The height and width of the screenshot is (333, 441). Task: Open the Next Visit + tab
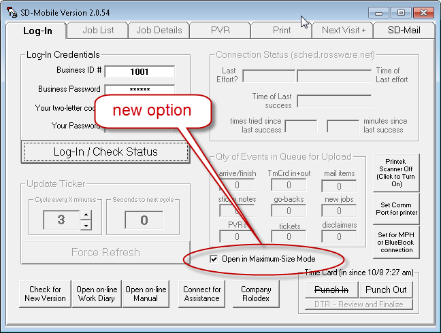pyautogui.click(x=343, y=30)
